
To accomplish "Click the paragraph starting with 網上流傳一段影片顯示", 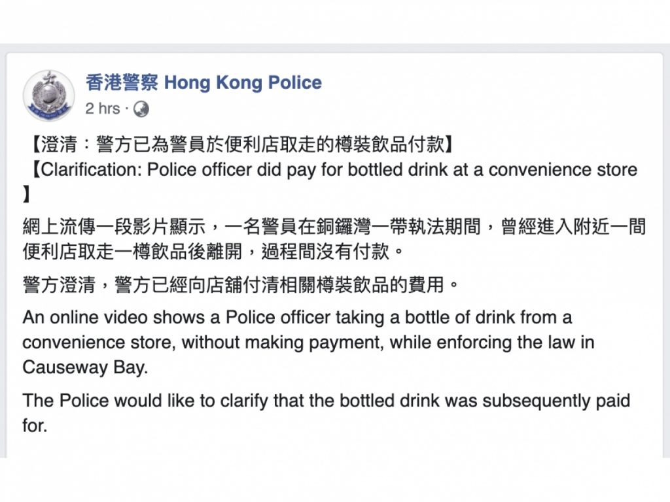I will (334, 227).
